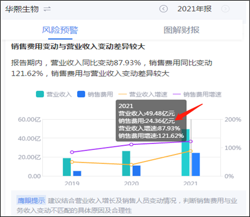The width and height of the screenshot is (250, 217).
Task: Click the 2021 purple growth-rate point
Action: [x=191, y=141]
